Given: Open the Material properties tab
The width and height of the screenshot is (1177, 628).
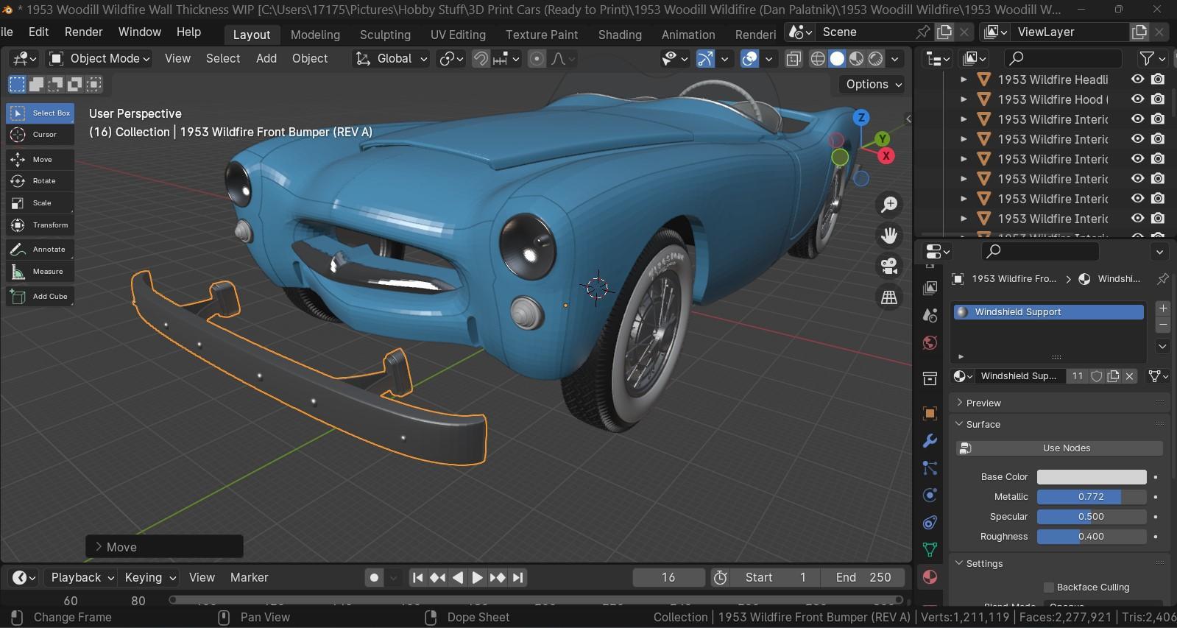Looking at the screenshot, I should click(x=930, y=576).
